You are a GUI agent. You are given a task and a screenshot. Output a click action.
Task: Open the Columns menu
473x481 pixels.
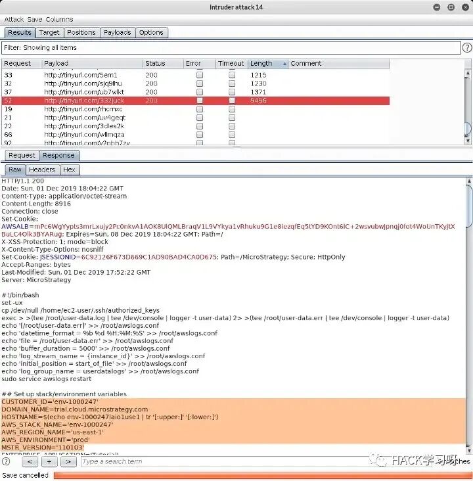point(60,19)
